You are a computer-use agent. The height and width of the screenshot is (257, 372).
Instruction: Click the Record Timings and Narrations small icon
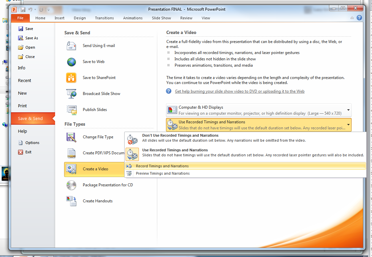[x=129, y=166]
